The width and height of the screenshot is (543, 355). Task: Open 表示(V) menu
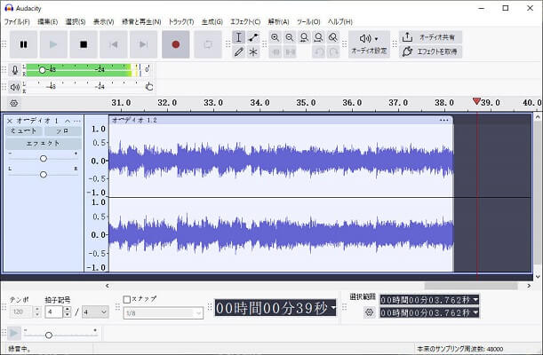104,21
